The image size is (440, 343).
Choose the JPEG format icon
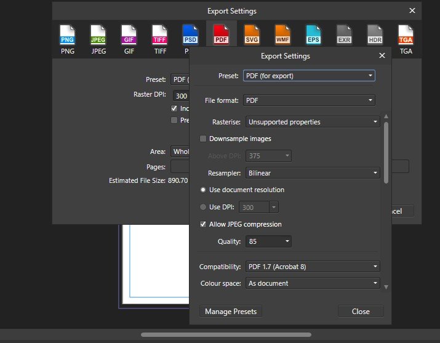click(98, 39)
